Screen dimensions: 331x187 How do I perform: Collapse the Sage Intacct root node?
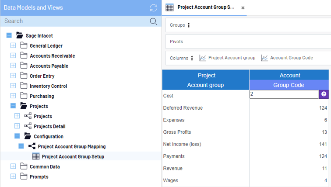[9, 36]
